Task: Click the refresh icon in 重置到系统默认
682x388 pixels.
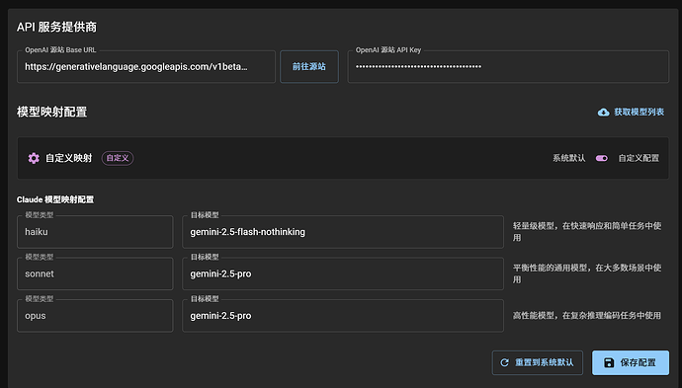Action: click(x=504, y=362)
